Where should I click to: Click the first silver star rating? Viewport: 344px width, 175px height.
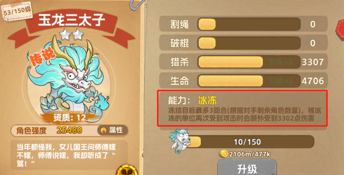(66, 34)
